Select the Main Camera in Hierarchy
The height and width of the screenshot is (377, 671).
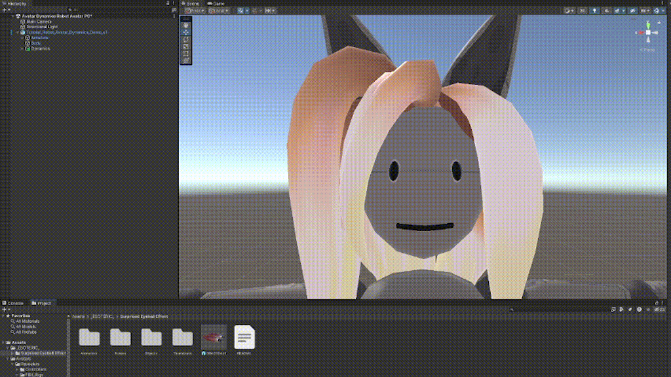pyautogui.click(x=39, y=21)
